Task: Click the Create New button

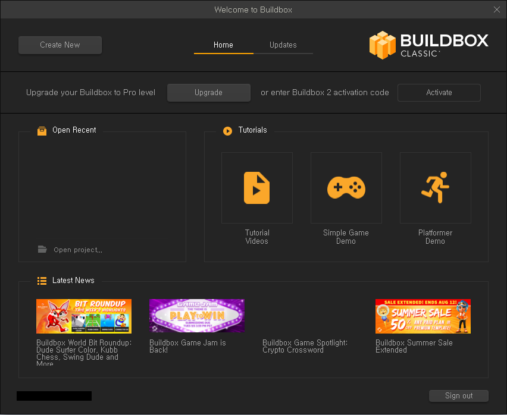Action: 60,45
